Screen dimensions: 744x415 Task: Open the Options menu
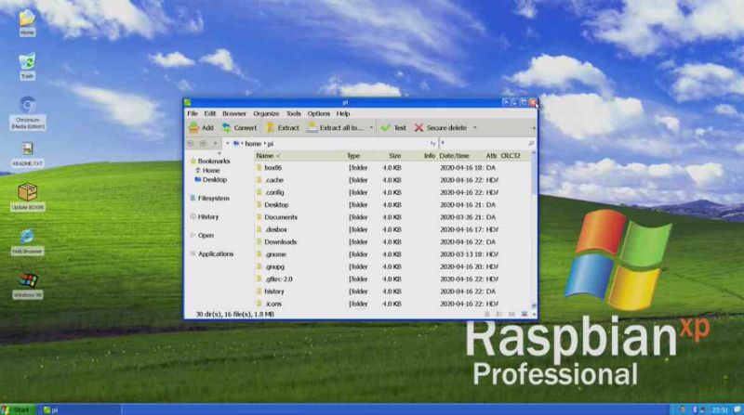coord(318,113)
